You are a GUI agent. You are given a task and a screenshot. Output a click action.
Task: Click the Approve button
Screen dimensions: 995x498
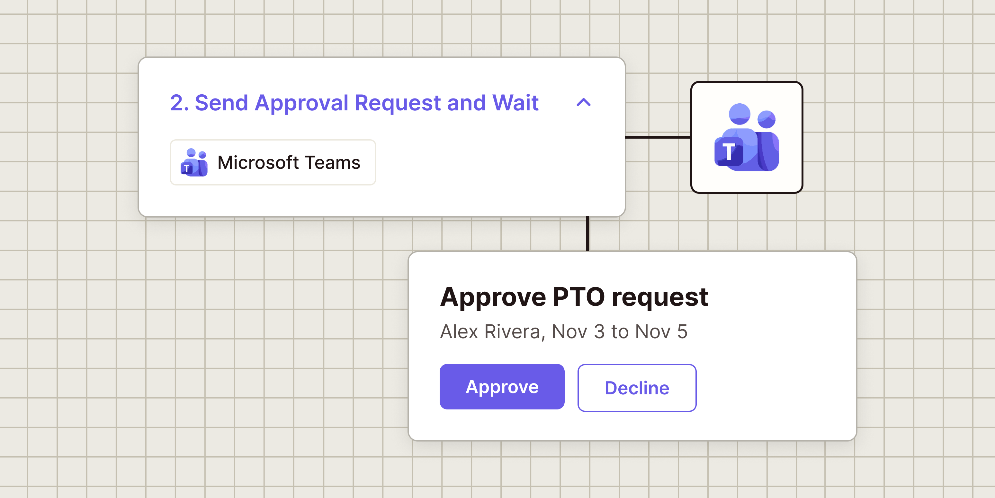(x=502, y=387)
